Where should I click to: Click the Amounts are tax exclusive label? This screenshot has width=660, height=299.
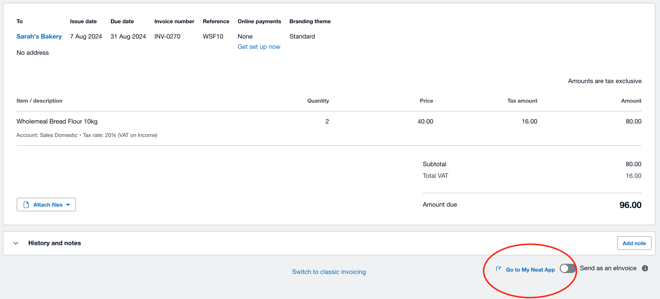coord(604,81)
